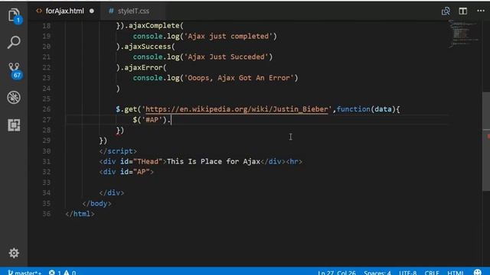Open the Extensions panel icon
Viewport: 490px width, 275px height.
click(x=14, y=125)
